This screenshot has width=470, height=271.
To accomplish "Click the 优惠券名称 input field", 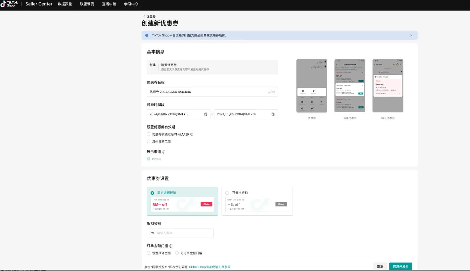I will point(212,92).
